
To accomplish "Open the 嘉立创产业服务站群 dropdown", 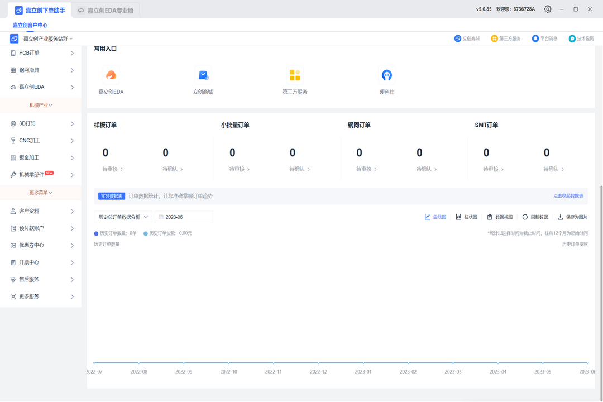I will pyautogui.click(x=47, y=39).
